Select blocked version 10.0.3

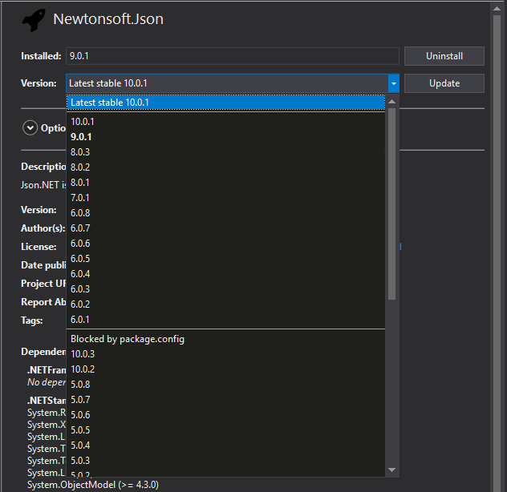[83, 354]
